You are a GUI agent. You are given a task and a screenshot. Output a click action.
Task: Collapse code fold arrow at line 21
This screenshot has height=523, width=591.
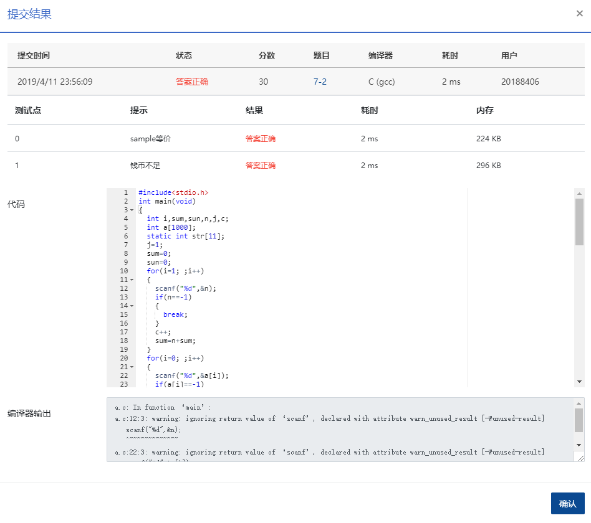pos(132,367)
